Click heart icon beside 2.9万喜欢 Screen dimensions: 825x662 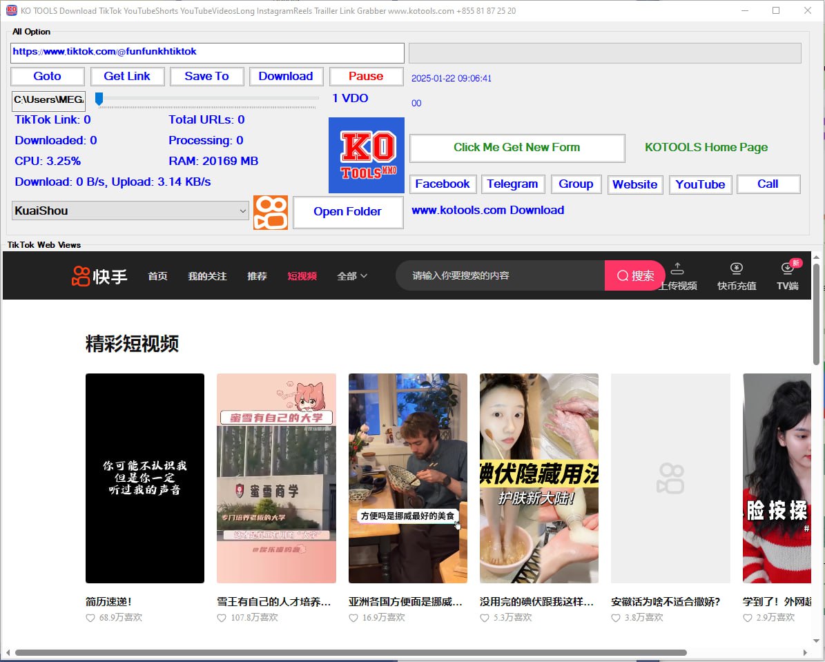[x=747, y=618]
